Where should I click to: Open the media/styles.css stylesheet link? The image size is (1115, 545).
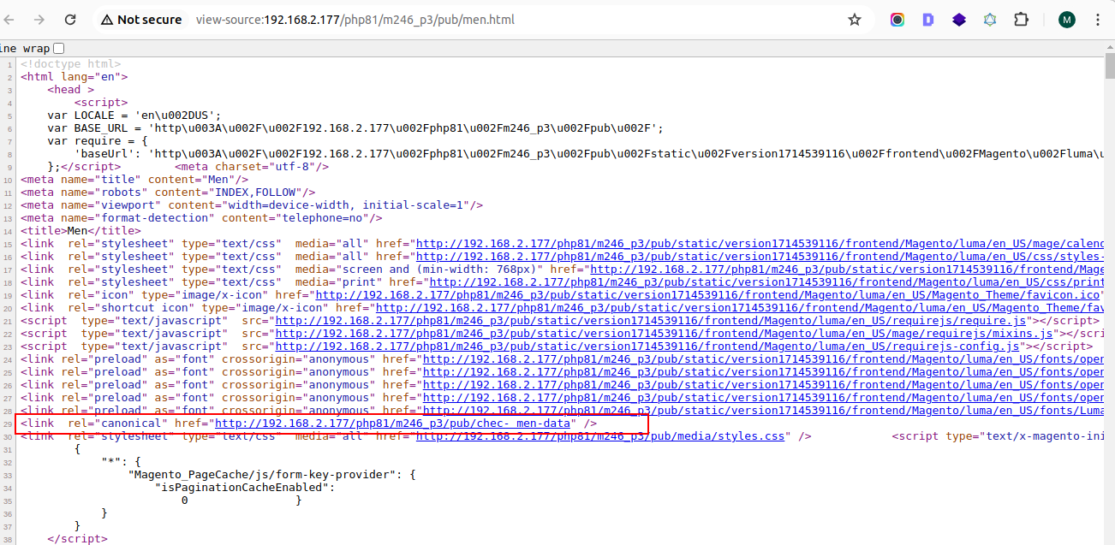point(599,436)
